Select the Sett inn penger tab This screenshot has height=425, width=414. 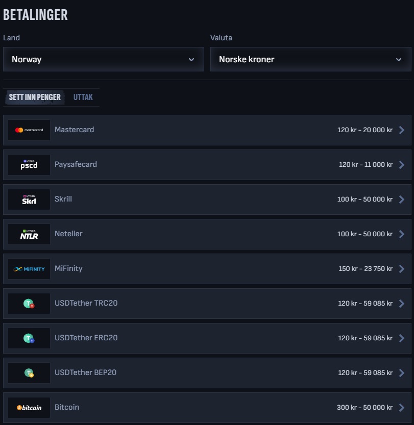pyautogui.click(x=35, y=97)
